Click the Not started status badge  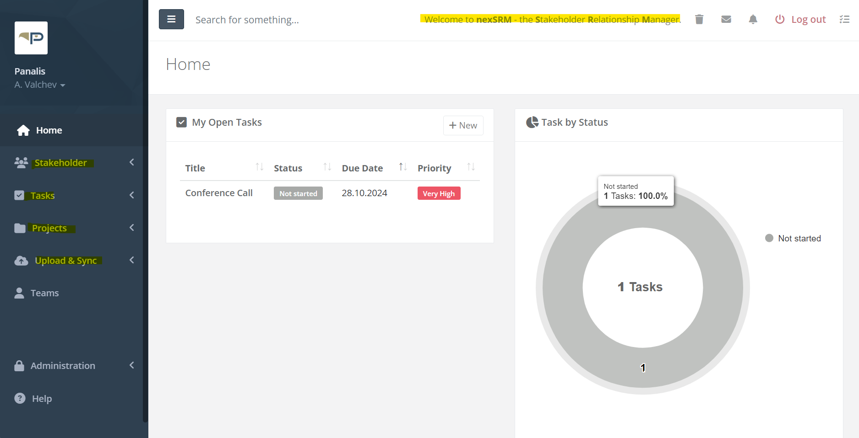click(x=298, y=193)
